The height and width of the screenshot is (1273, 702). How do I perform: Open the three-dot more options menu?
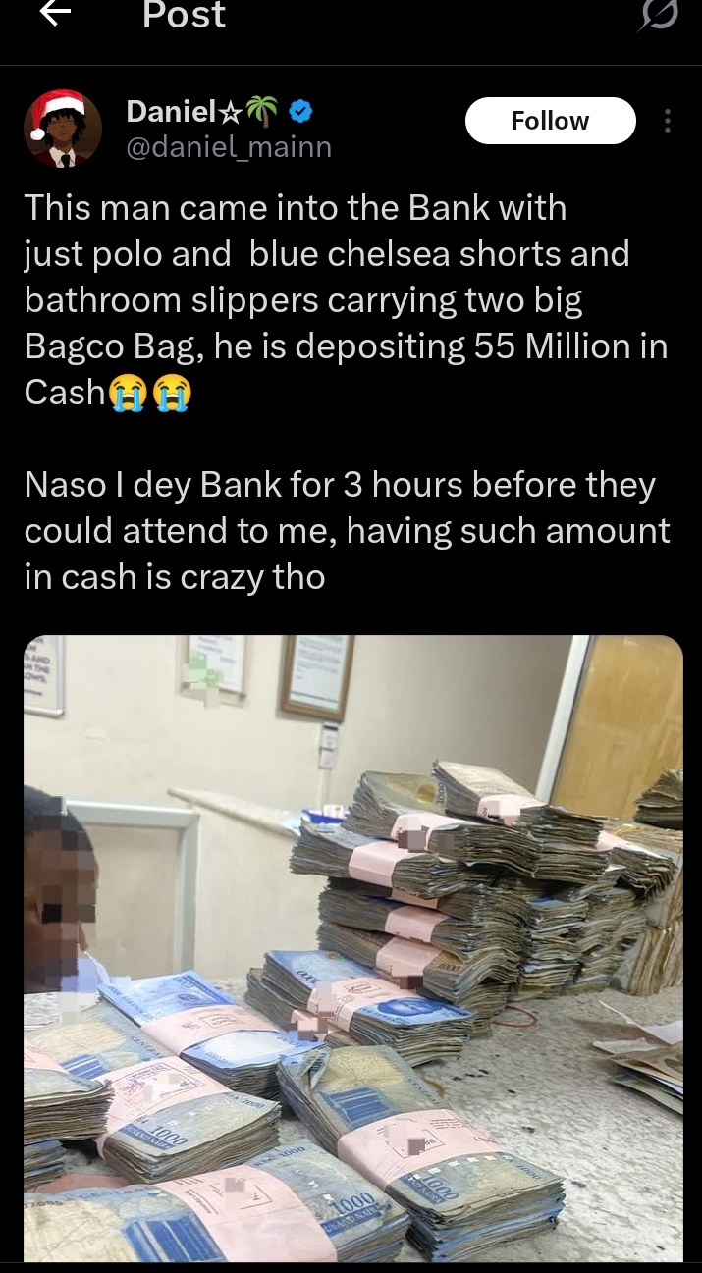[669, 121]
